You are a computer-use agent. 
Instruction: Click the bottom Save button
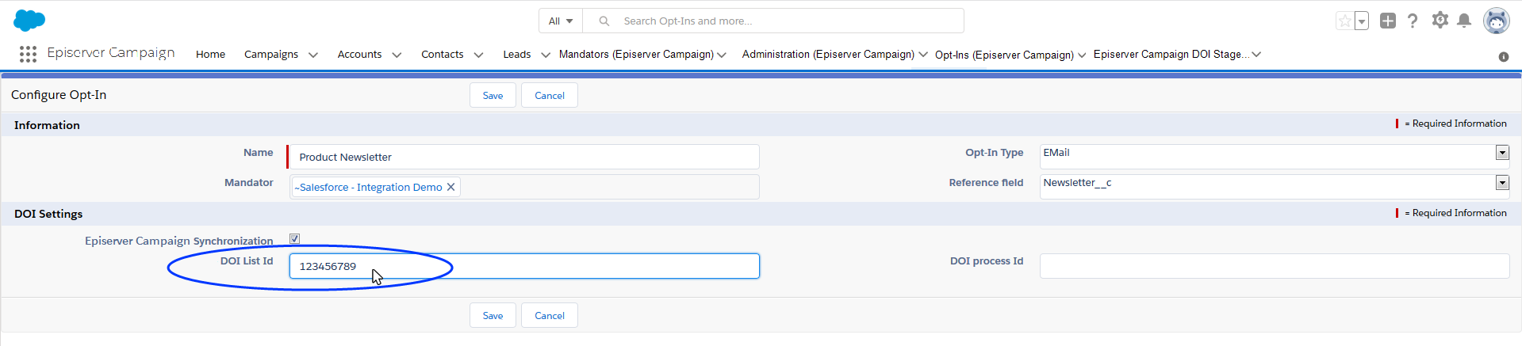493,315
